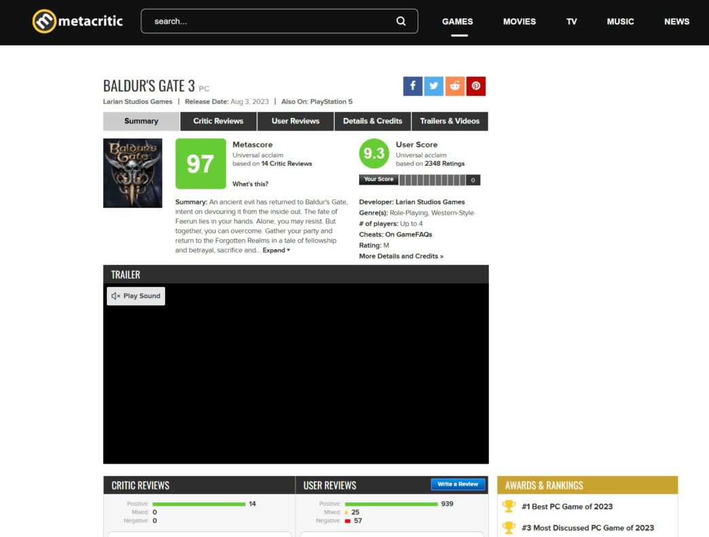This screenshot has height=537, width=709.
Task: Click user positive reviews bar 939
Action: 391,504
